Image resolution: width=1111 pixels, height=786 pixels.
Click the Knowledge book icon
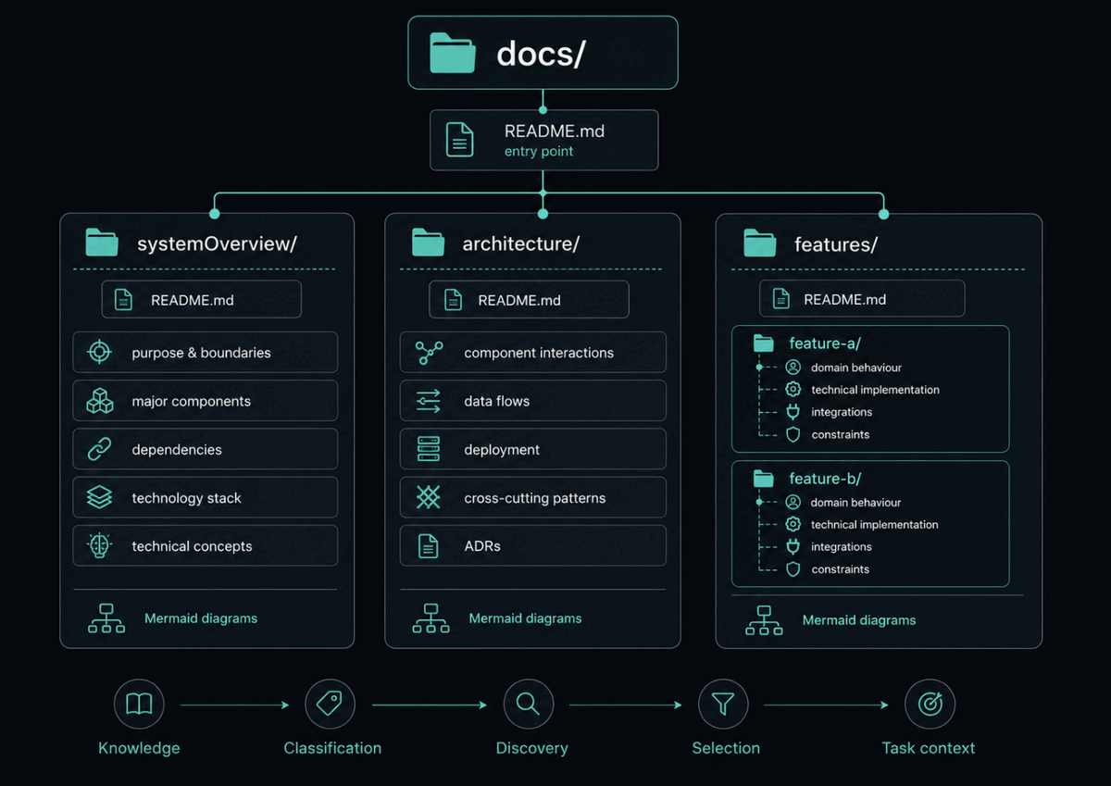click(139, 705)
